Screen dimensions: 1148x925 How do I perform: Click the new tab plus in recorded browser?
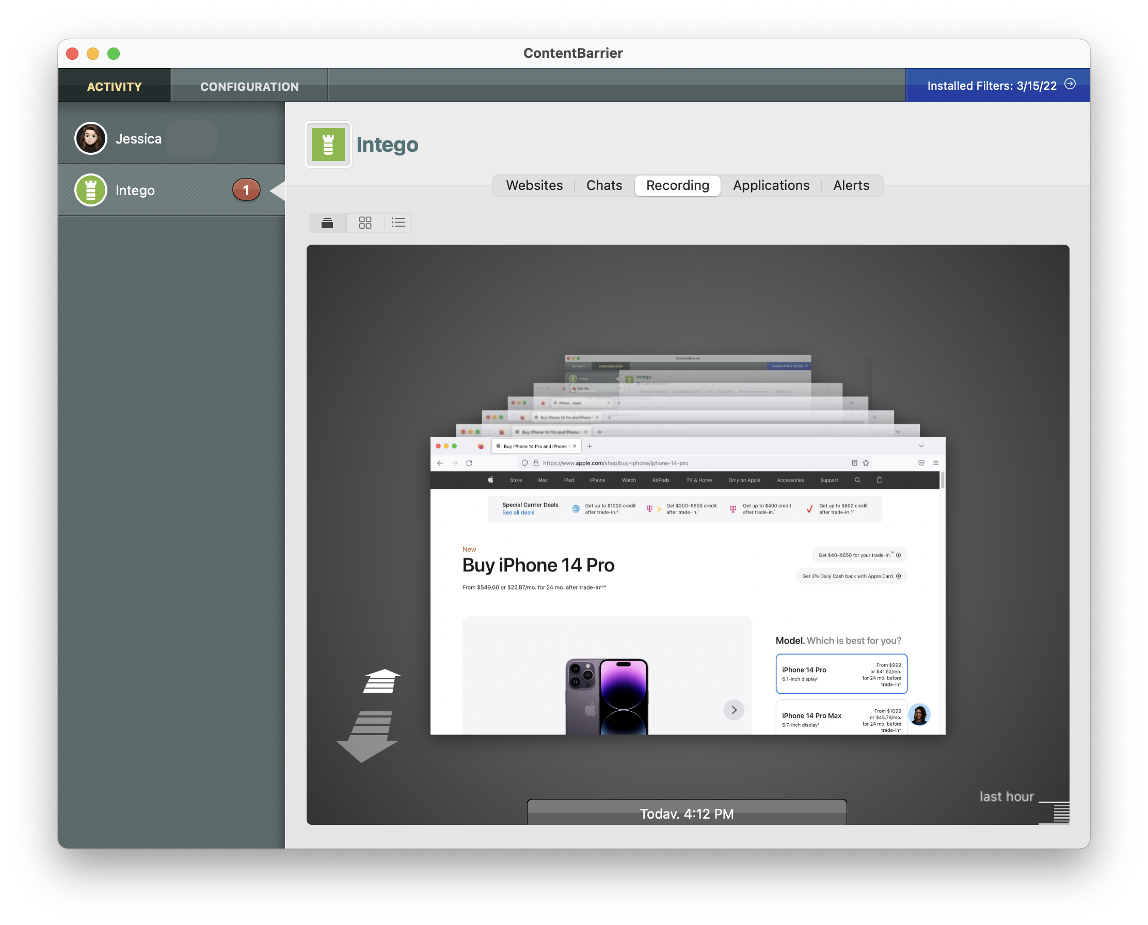click(x=589, y=446)
